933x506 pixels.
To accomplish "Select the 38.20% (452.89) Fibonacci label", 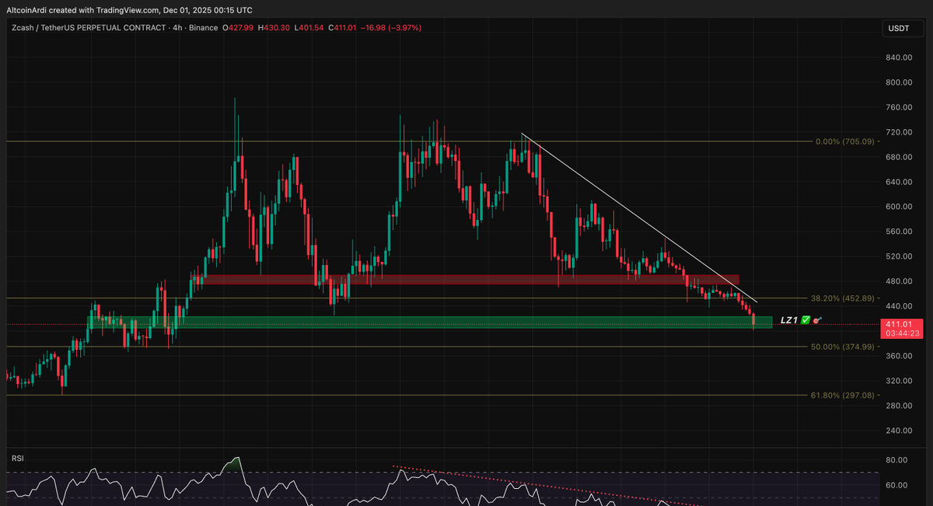I will click(843, 298).
